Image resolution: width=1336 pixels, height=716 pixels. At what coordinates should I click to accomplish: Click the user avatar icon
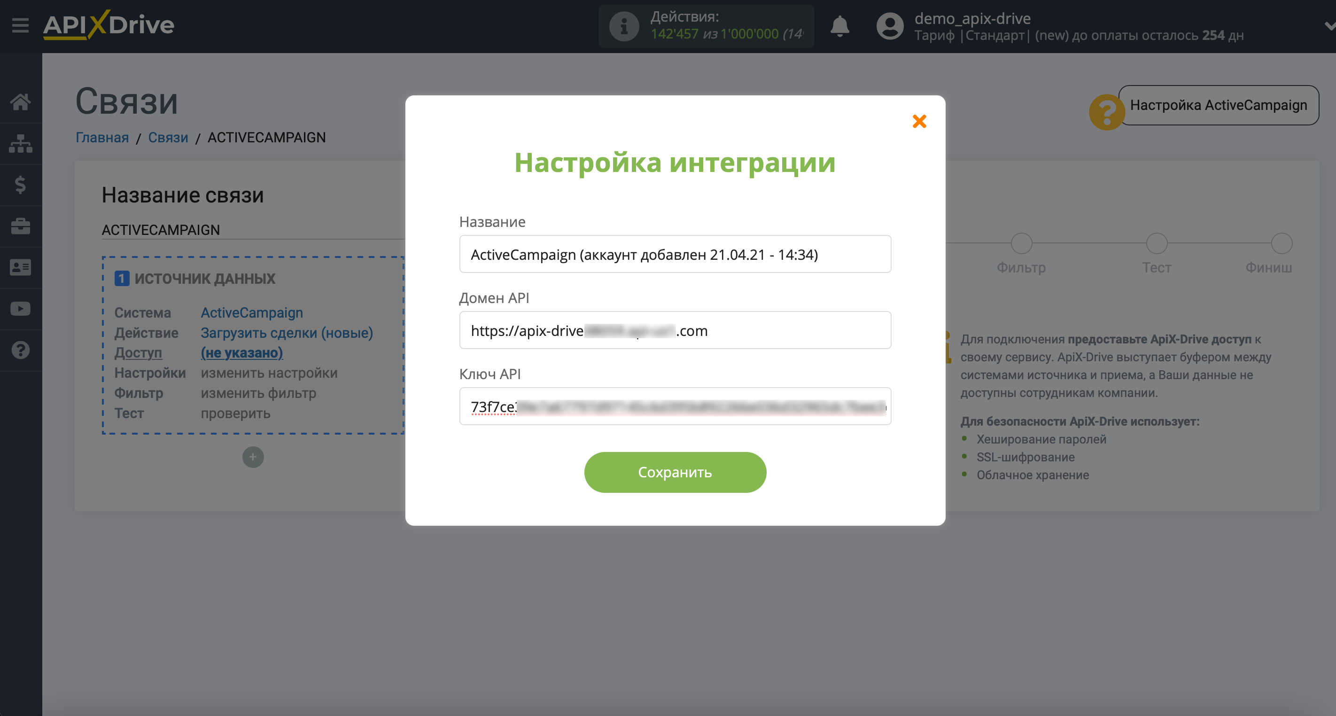[890, 26]
